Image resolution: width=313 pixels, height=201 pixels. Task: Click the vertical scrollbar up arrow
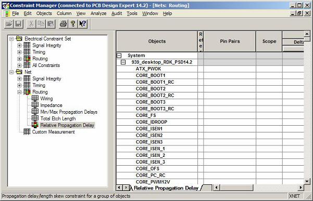coord(307,34)
